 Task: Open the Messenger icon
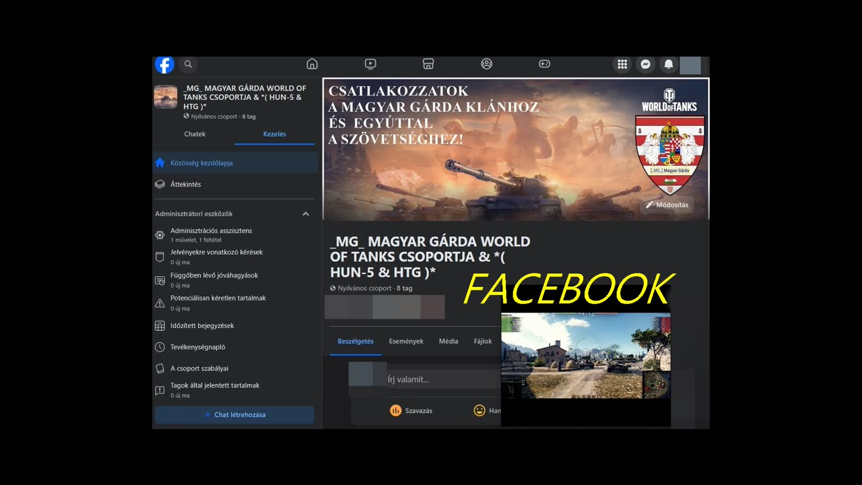coord(645,64)
